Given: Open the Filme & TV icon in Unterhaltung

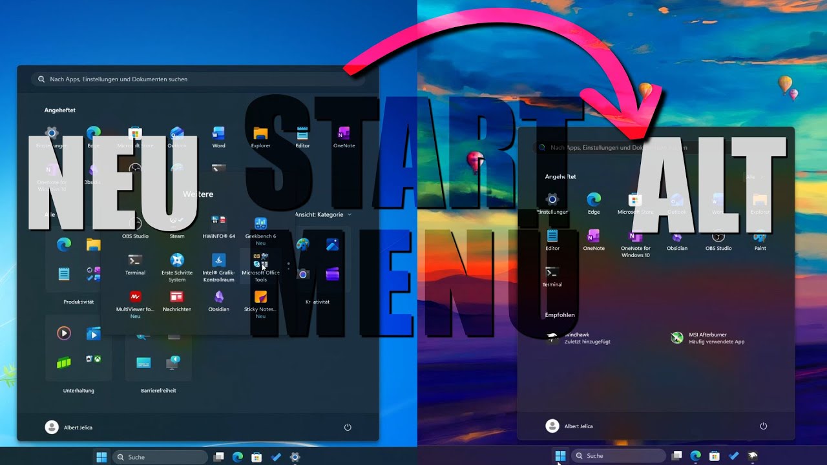Looking at the screenshot, I should tap(94, 333).
